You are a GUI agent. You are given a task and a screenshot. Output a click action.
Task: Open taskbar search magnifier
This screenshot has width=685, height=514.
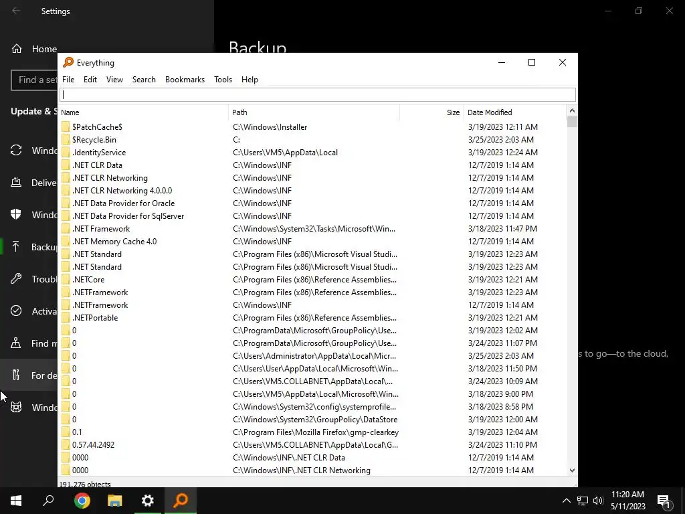pos(48,501)
